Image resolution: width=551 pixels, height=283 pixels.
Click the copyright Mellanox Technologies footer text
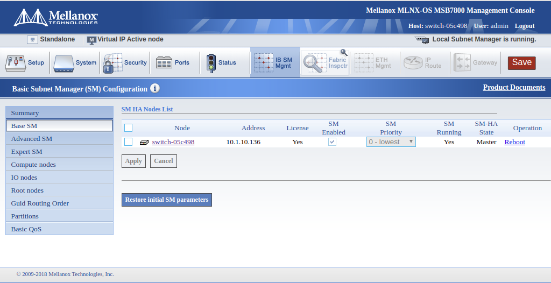tap(65, 274)
